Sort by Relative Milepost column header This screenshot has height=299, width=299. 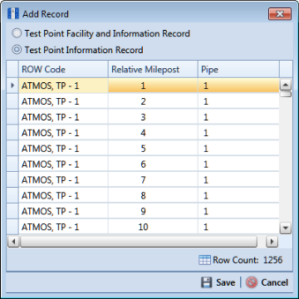(x=153, y=69)
